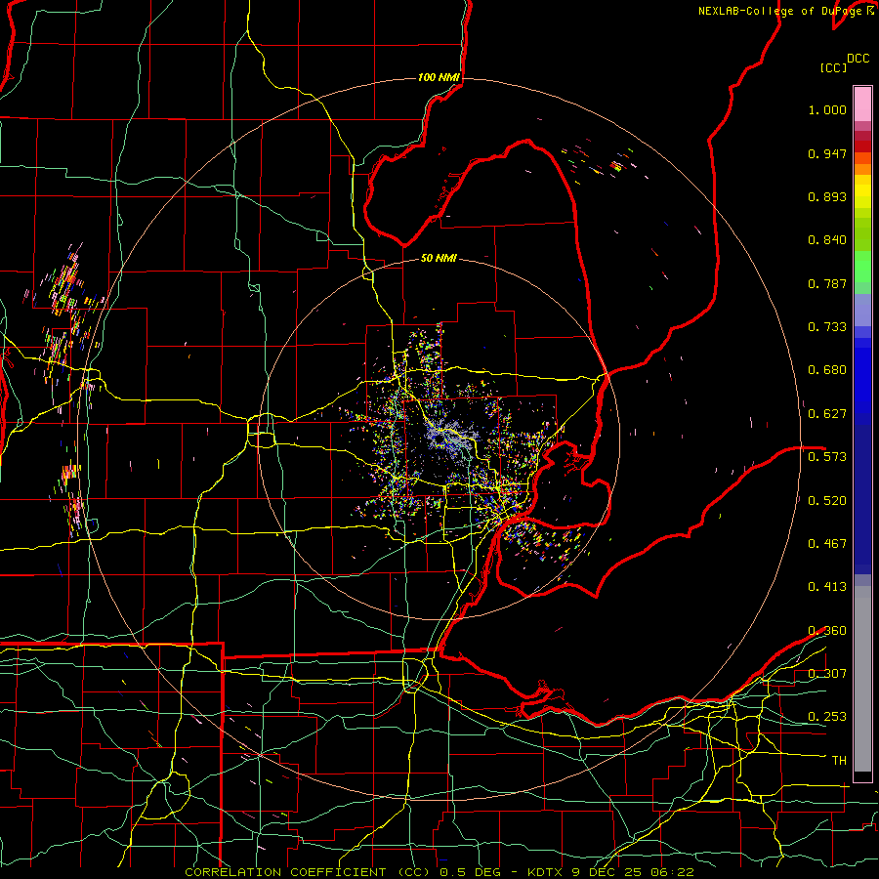Click the 0.520 legend value
879x879 pixels.
[x=827, y=501]
